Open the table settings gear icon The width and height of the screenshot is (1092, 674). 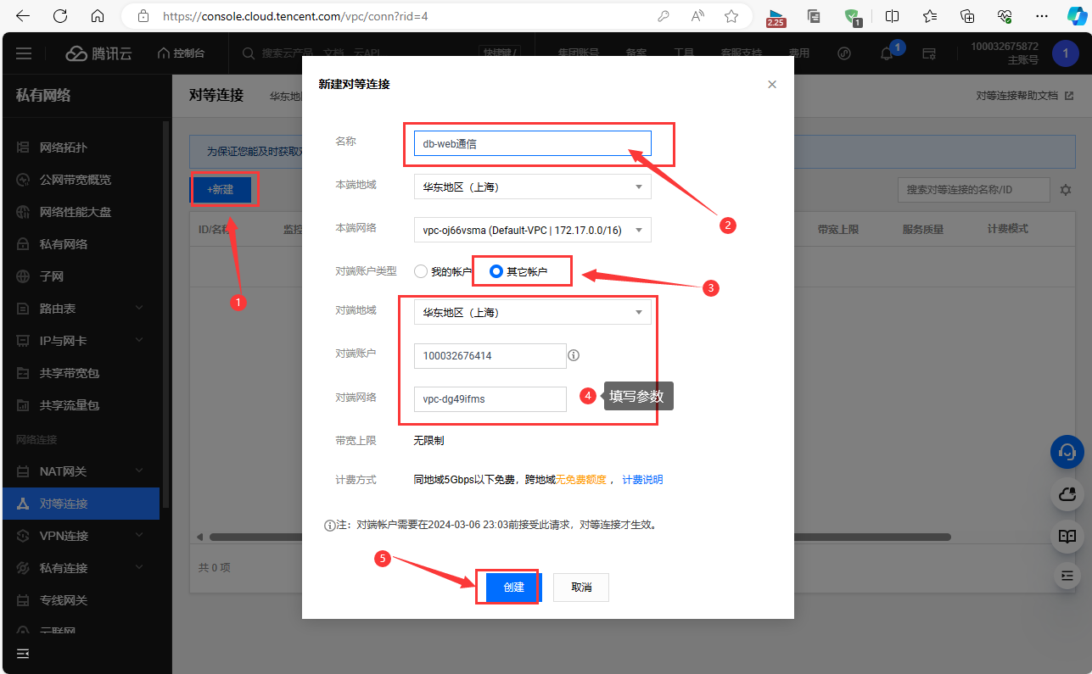(1066, 190)
